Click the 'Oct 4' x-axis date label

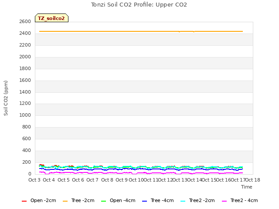point(49,180)
